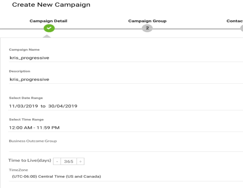
Task: Click the Create New Campaign heading
Action: [51, 5]
